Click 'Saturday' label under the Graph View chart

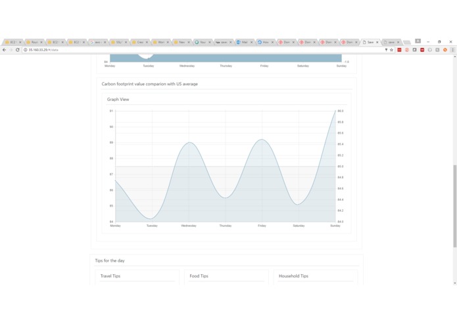[x=299, y=226]
